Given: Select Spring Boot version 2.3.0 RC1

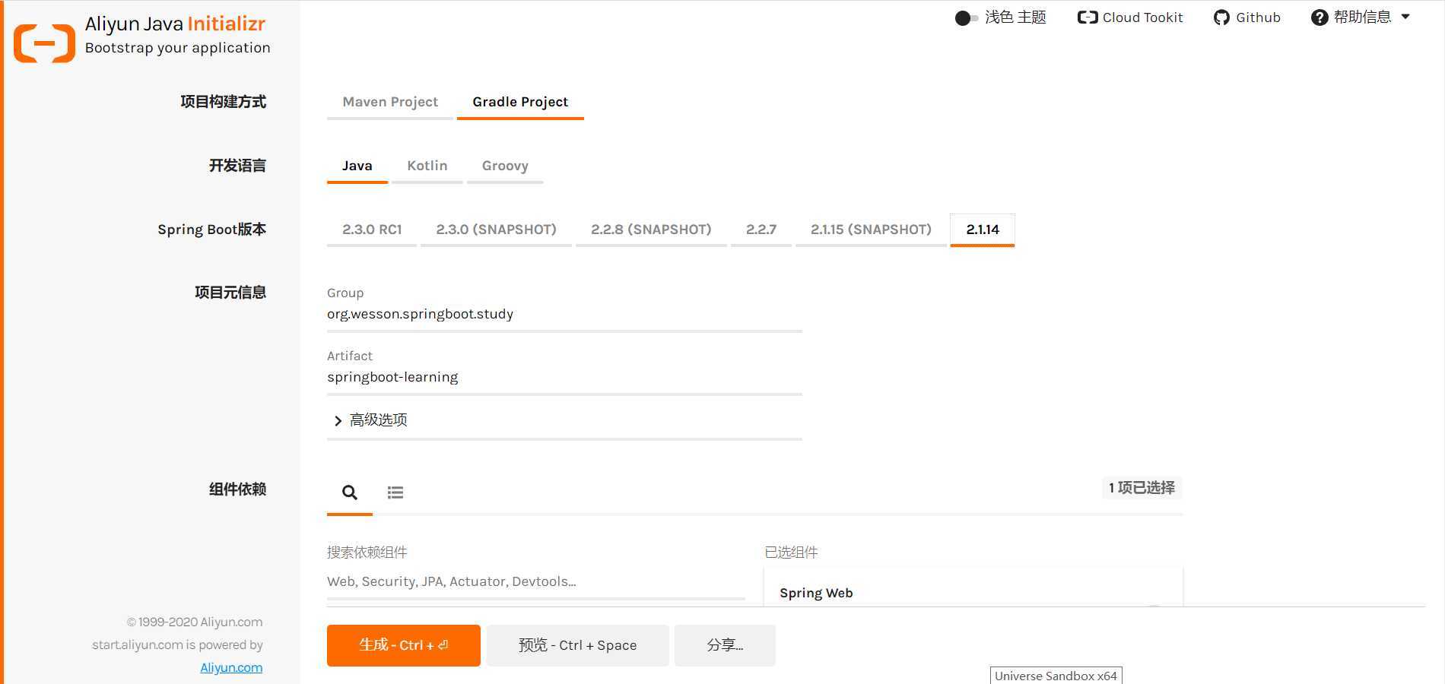Looking at the screenshot, I should point(372,230).
